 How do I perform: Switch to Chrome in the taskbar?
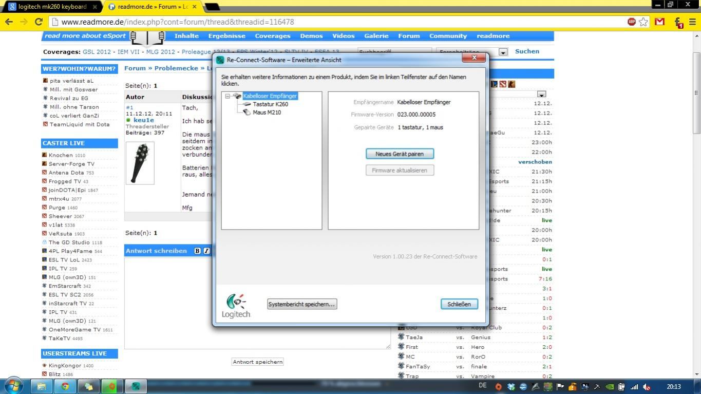pyautogui.click(x=65, y=386)
